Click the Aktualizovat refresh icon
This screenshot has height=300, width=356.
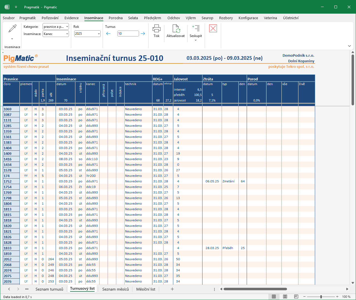pos(176,28)
